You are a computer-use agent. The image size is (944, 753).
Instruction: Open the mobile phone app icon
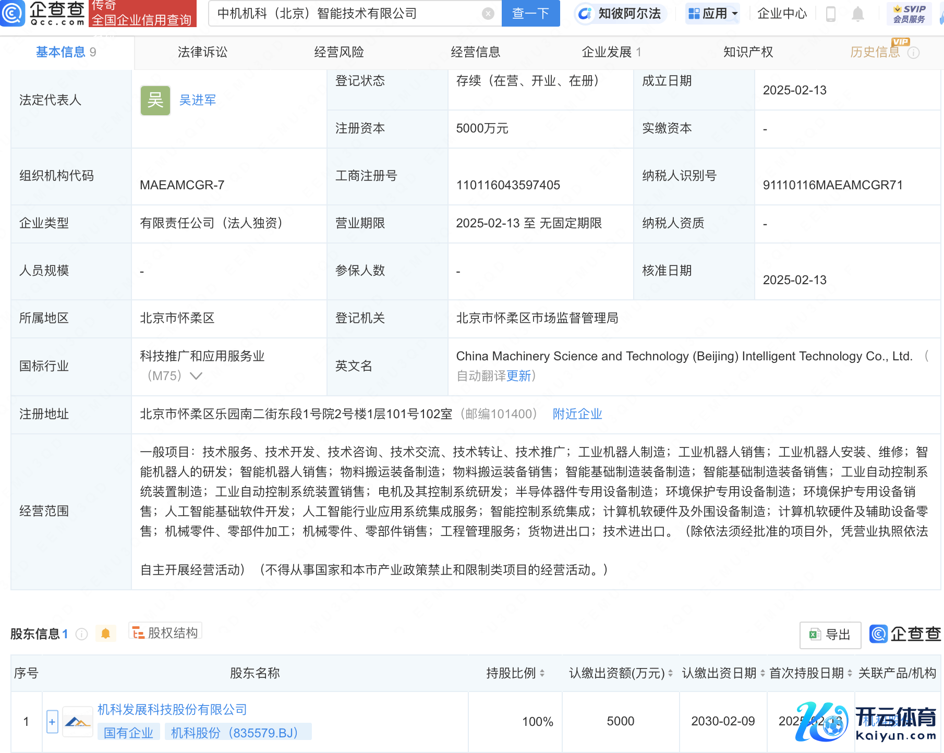tap(831, 14)
